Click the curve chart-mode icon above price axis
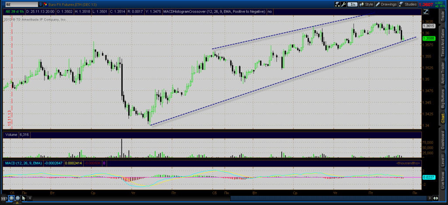448x205 pixels. 426,11
